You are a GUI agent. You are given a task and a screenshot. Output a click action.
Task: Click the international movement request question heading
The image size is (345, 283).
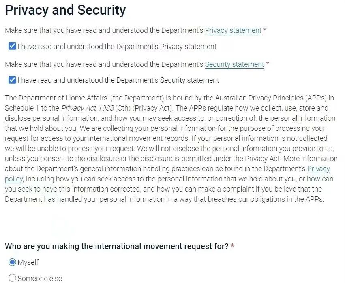pos(117,246)
